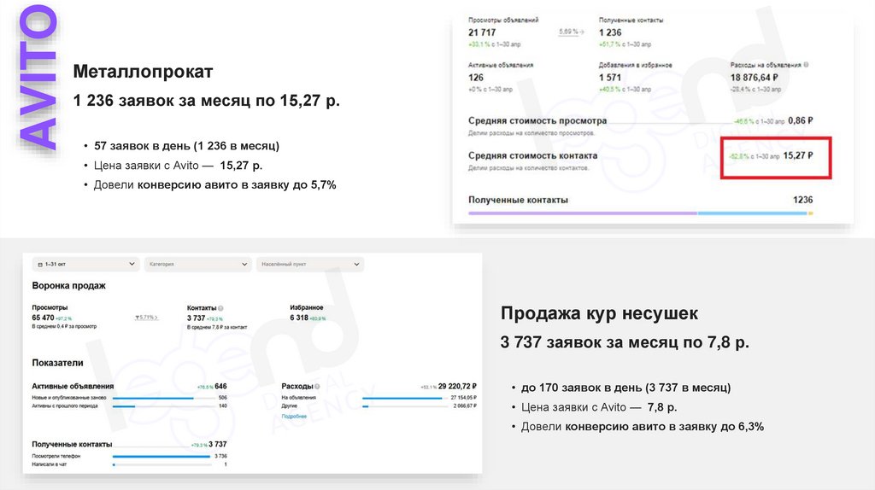875x490 pixels.
Task: Click the Посмотрели телефон progress bar
Action: [x=161, y=456]
